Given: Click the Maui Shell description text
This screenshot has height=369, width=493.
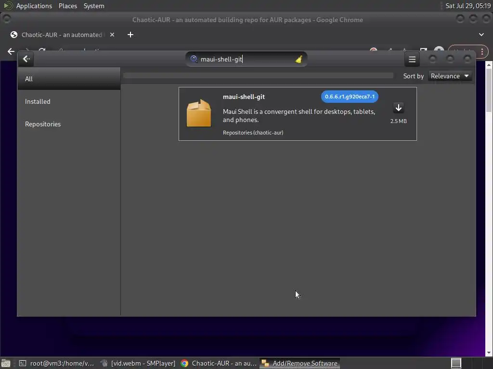Looking at the screenshot, I should pyautogui.click(x=298, y=116).
